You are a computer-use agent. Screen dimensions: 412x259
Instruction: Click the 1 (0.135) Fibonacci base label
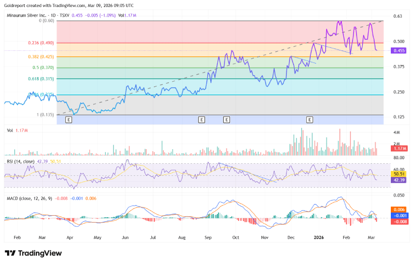coord(45,115)
